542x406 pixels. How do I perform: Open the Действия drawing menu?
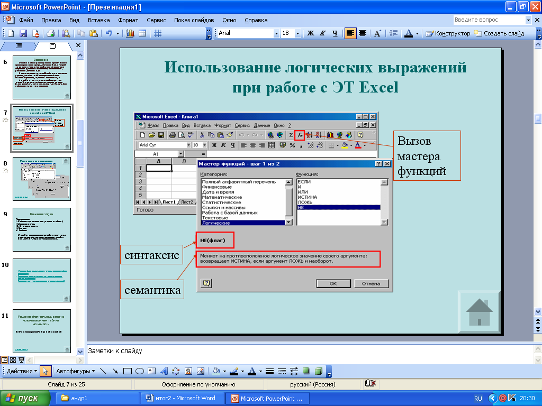22,371
